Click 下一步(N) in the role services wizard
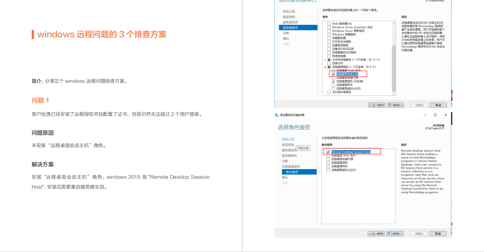Screen dimensions: 484x252 pyautogui.click(x=395, y=234)
